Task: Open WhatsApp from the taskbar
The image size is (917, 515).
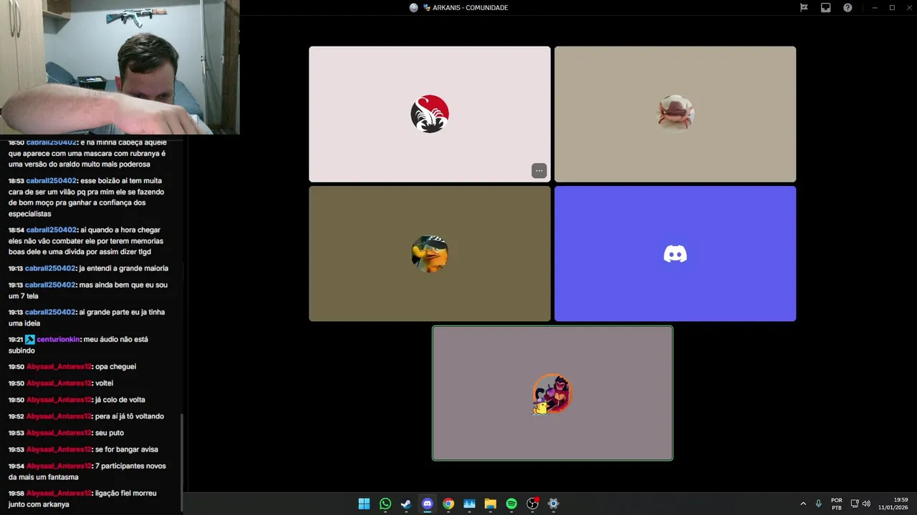Action: tap(385, 504)
